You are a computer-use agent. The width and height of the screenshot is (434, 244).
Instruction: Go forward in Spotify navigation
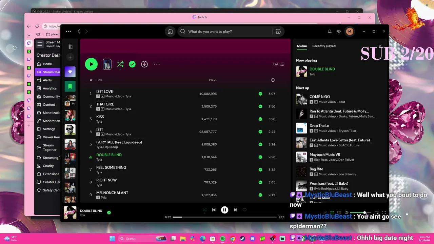[x=86, y=32]
